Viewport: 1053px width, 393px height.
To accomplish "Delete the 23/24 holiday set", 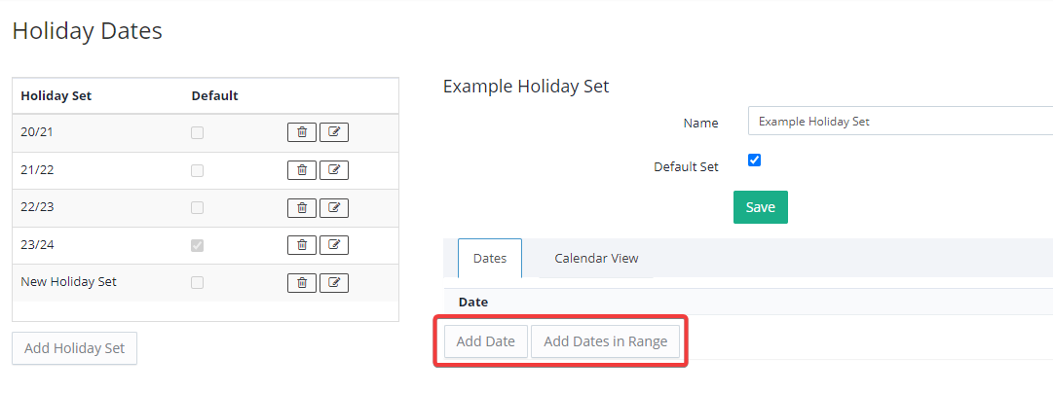I will click(x=302, y=245).
